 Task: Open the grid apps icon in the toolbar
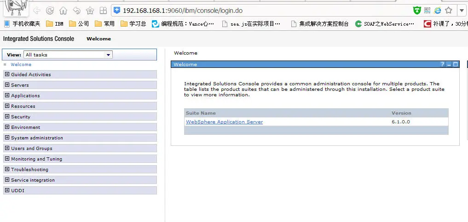pos(103,11)
